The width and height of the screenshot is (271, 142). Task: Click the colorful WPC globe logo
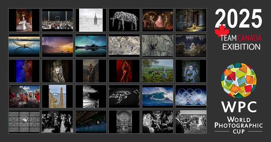coord(239,81)
